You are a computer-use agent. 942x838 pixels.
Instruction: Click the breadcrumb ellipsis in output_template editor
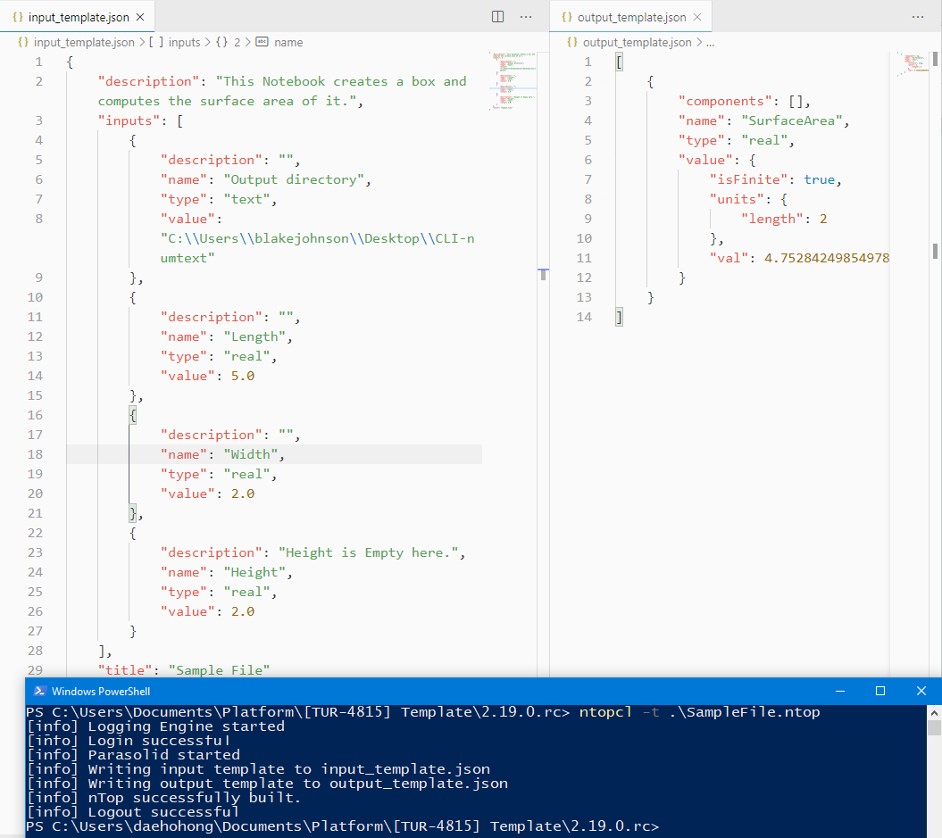(710, 43)
